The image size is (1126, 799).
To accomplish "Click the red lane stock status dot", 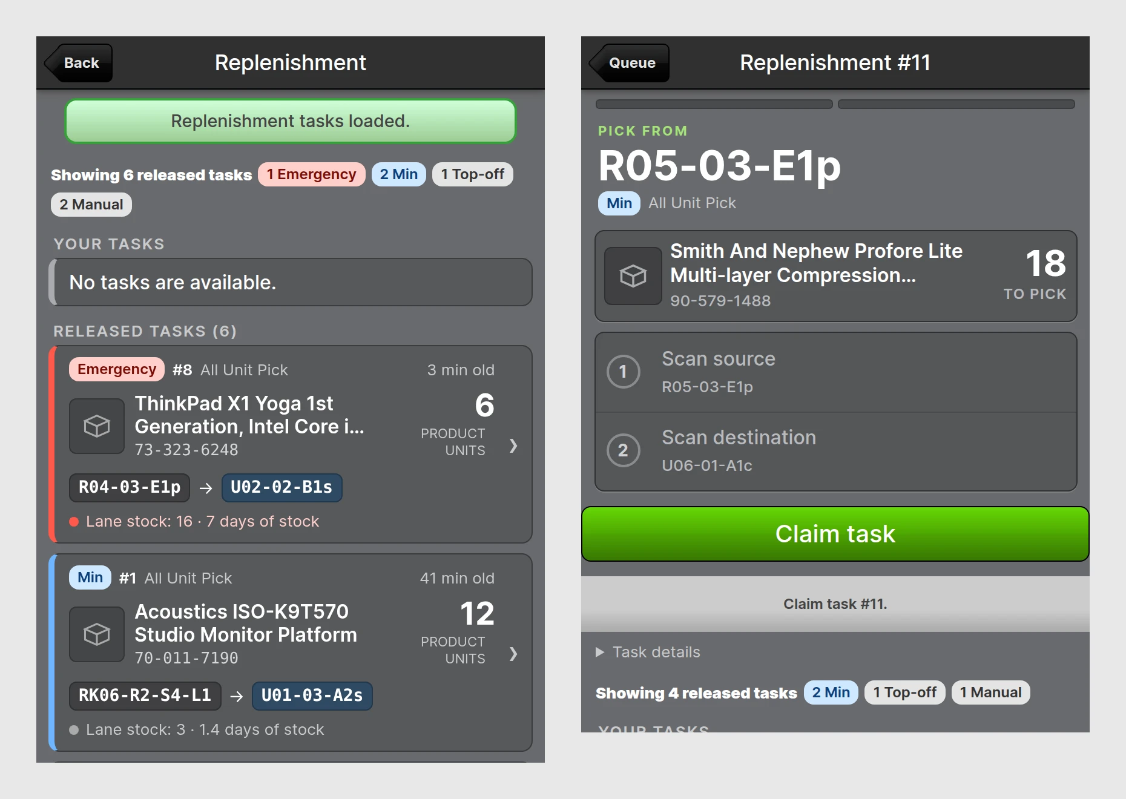I will (x=74, y=522).
